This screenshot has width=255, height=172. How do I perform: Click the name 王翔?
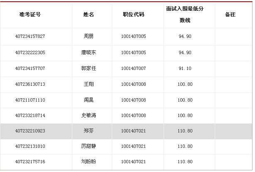(x=89, y=84)
